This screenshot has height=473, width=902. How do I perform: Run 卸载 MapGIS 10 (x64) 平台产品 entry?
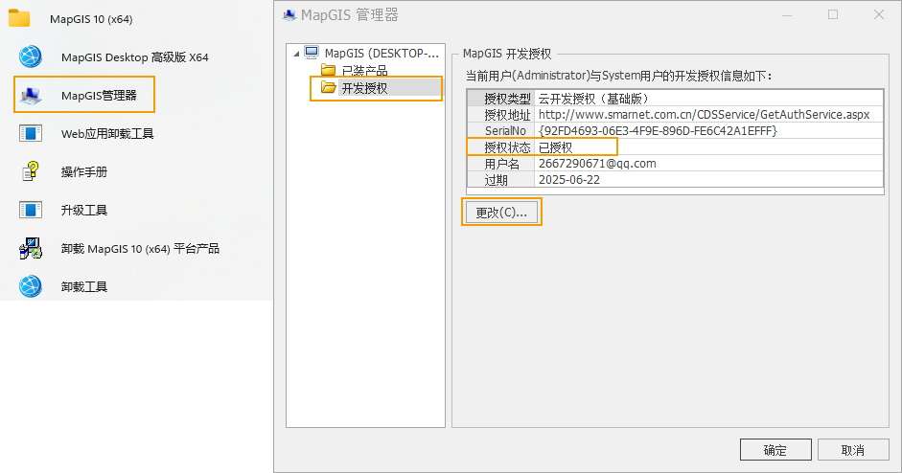tap(140, 248)
